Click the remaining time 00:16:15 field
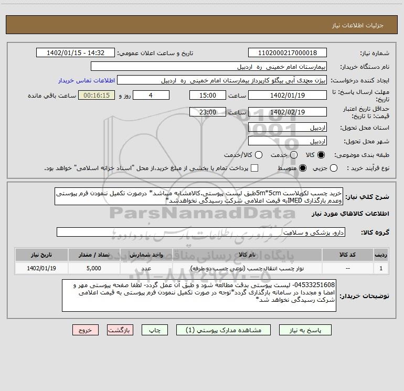Viewport: 404px width, 391px height. (97, 95)
